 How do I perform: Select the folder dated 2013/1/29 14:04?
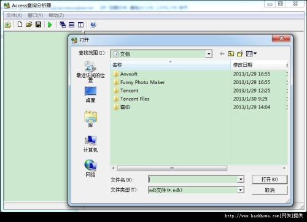(x=122, y=107)
